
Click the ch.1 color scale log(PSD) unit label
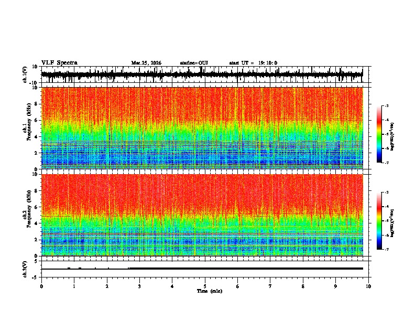tap(392, 137)
